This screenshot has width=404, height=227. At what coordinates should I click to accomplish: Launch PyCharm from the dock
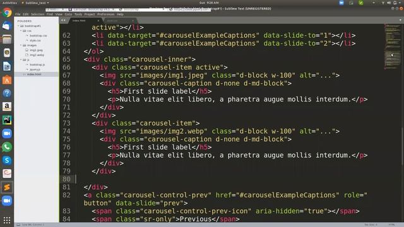(x=7, y=120)
